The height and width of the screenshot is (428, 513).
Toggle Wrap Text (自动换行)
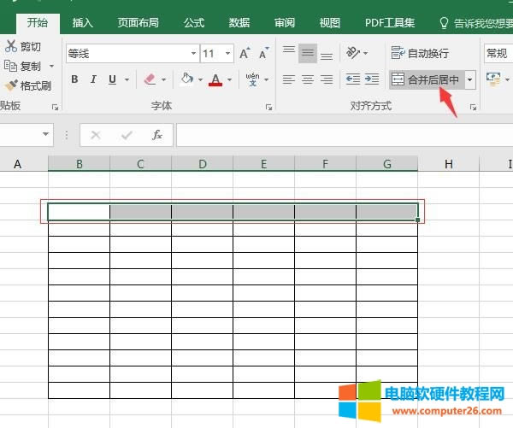click(x=419, y=53)
